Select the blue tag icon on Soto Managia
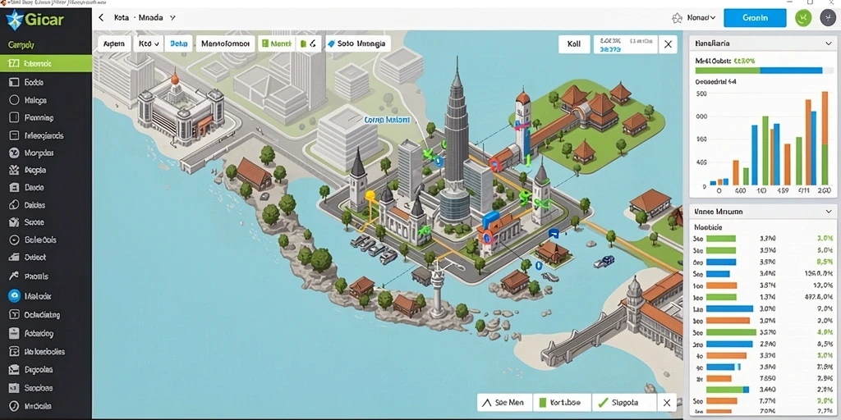 point(331,44)
